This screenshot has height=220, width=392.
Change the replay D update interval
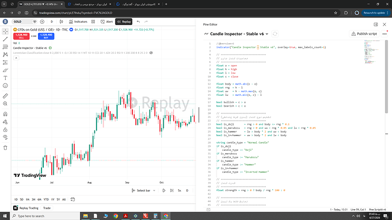tap(187, 191)
